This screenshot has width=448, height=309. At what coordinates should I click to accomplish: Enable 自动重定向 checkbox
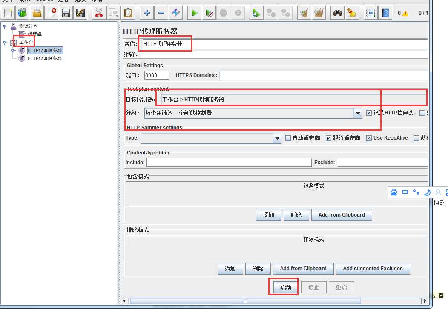pos(288,138)
